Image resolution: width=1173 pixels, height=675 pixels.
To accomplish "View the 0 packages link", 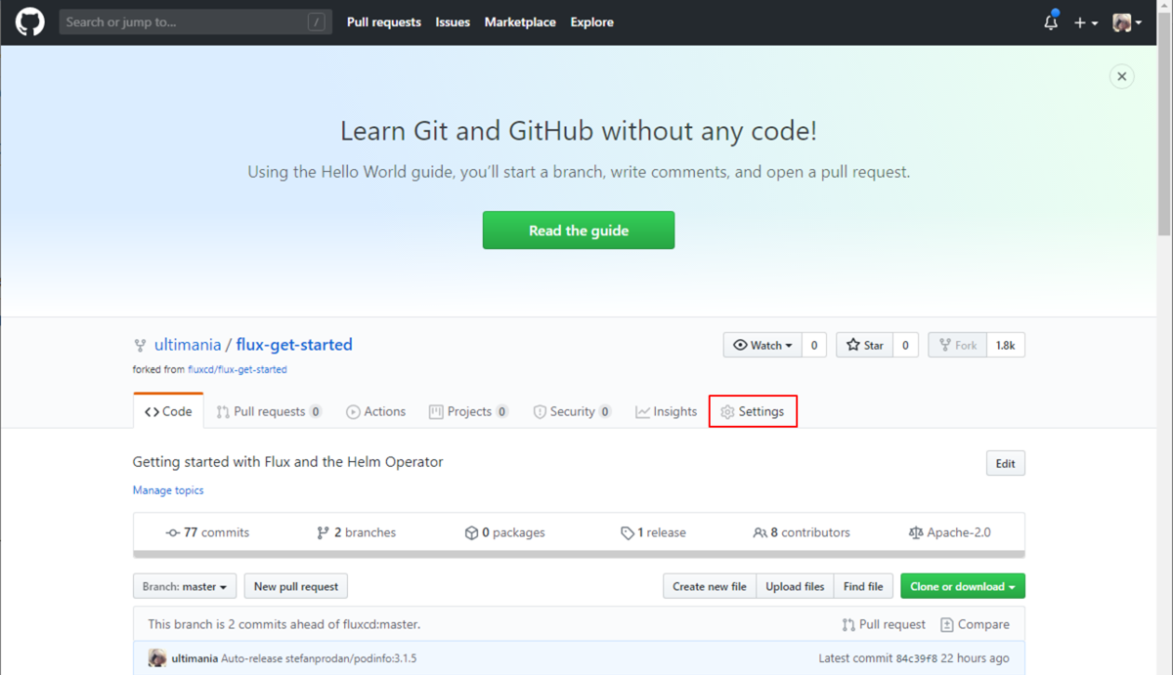I will (x=504, y=532).
